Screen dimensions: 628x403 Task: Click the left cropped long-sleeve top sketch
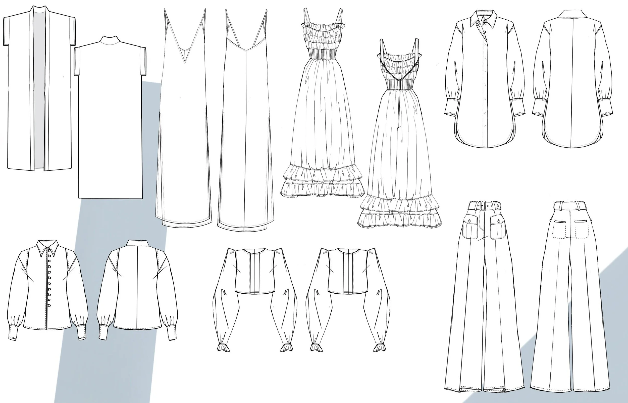click(x=255, y=272)
